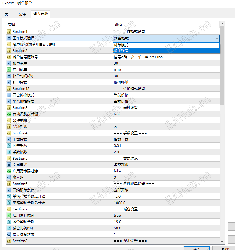
Task: Open the 手数模式 value 倍数手数
Action: tap(166, 139)
